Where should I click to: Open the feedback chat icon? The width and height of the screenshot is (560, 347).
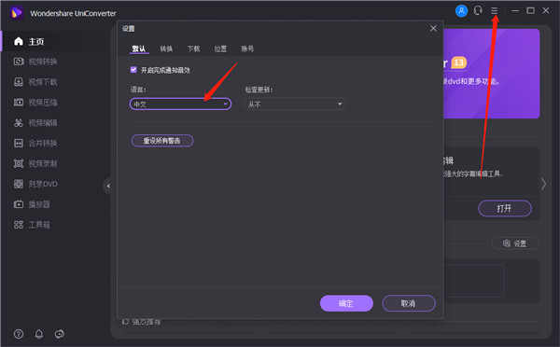[x=60, y=334]
